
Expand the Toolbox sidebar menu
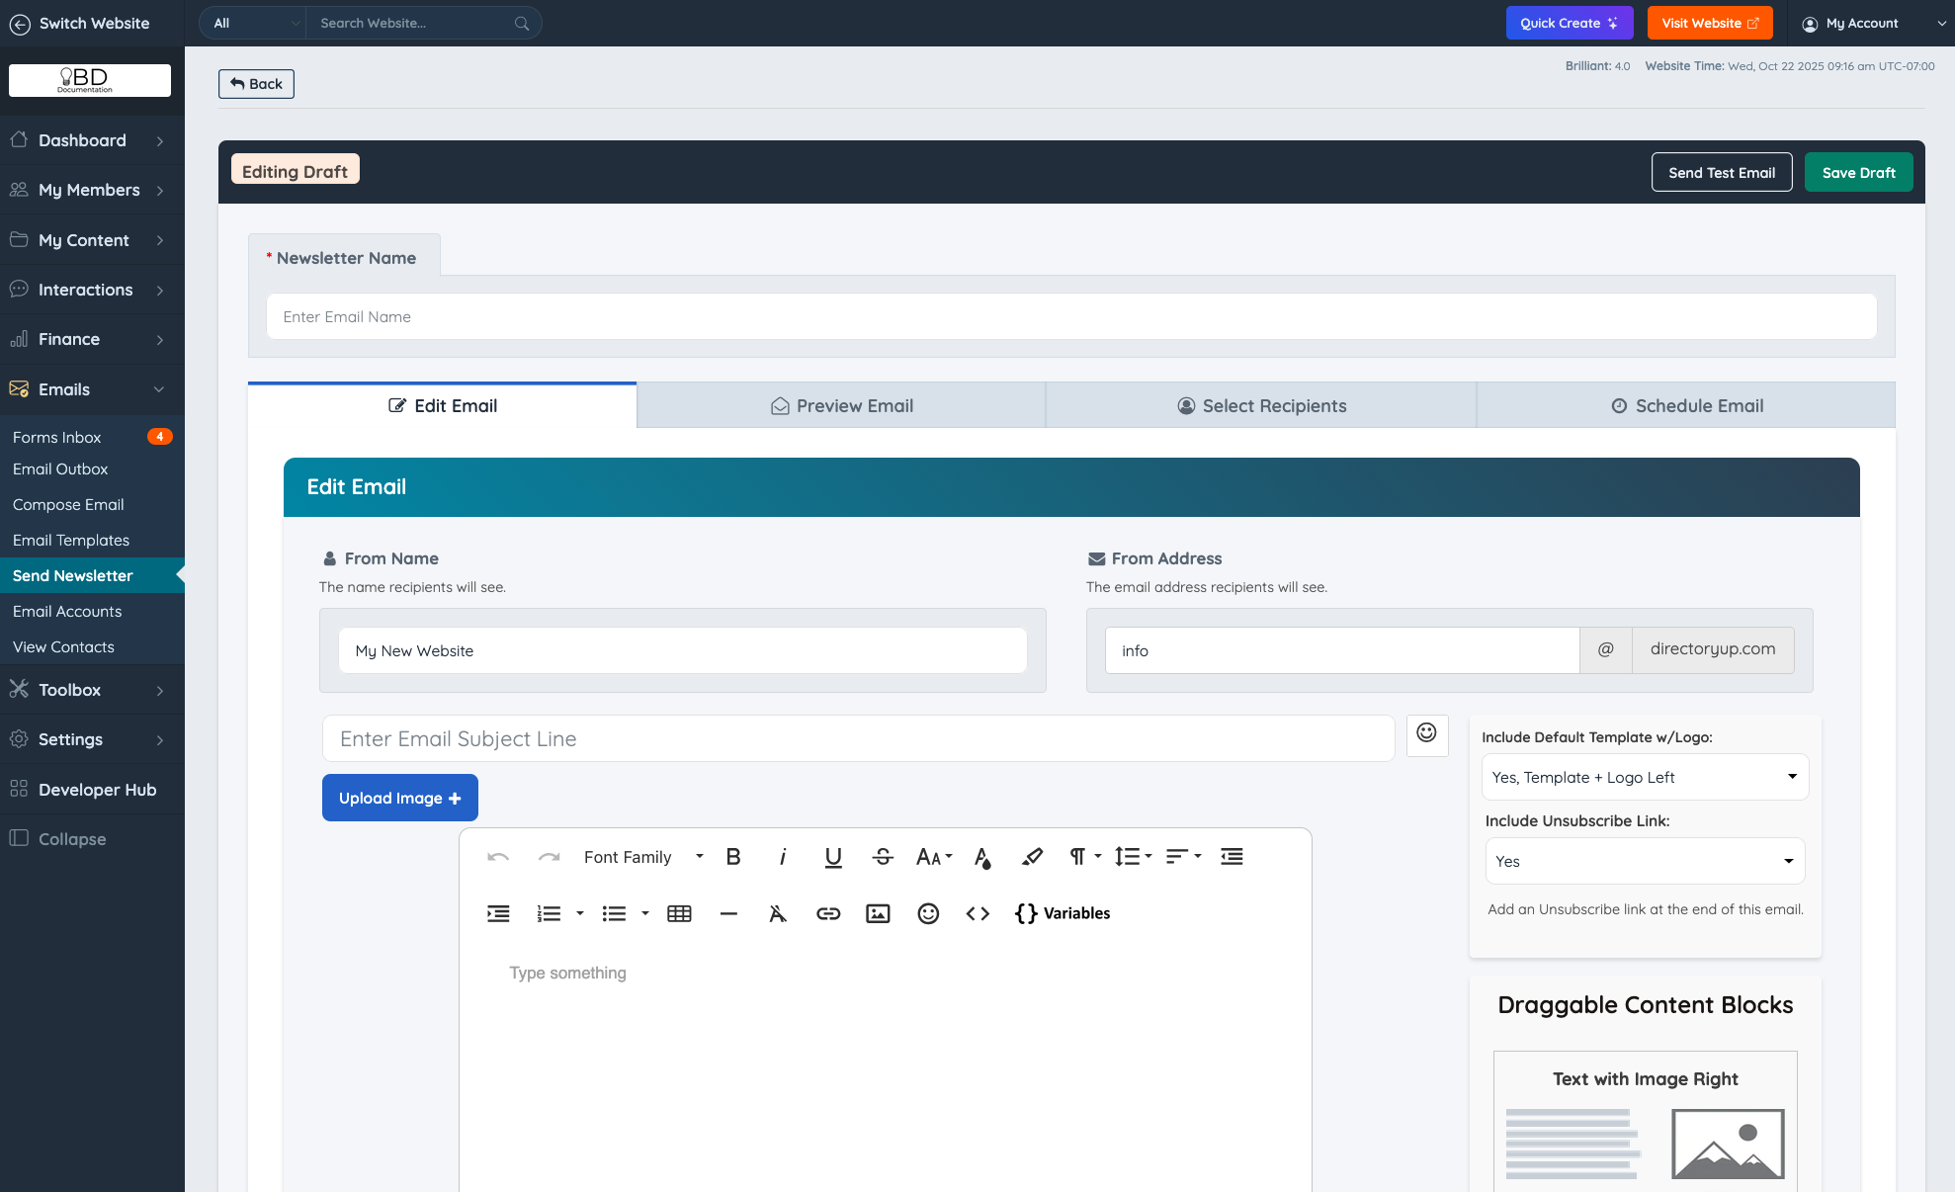[x=91, y=690]
